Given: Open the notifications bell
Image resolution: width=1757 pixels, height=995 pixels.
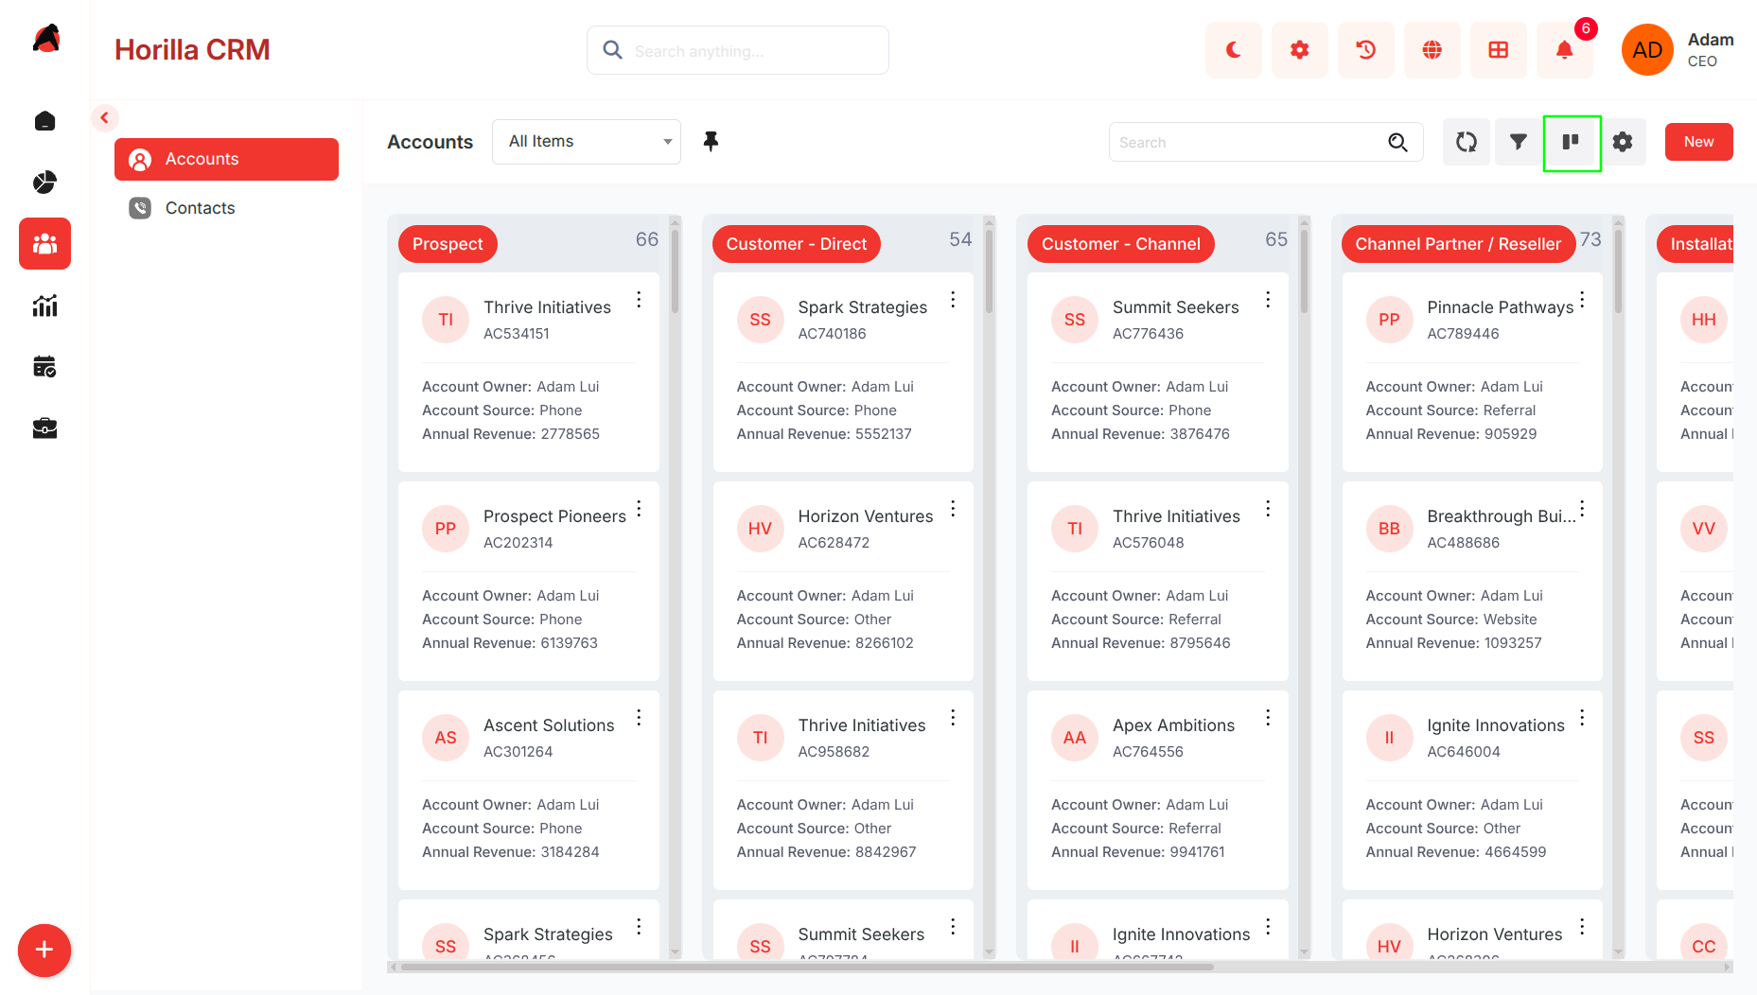Looking at the screenshot, I should pos(1564,50).
